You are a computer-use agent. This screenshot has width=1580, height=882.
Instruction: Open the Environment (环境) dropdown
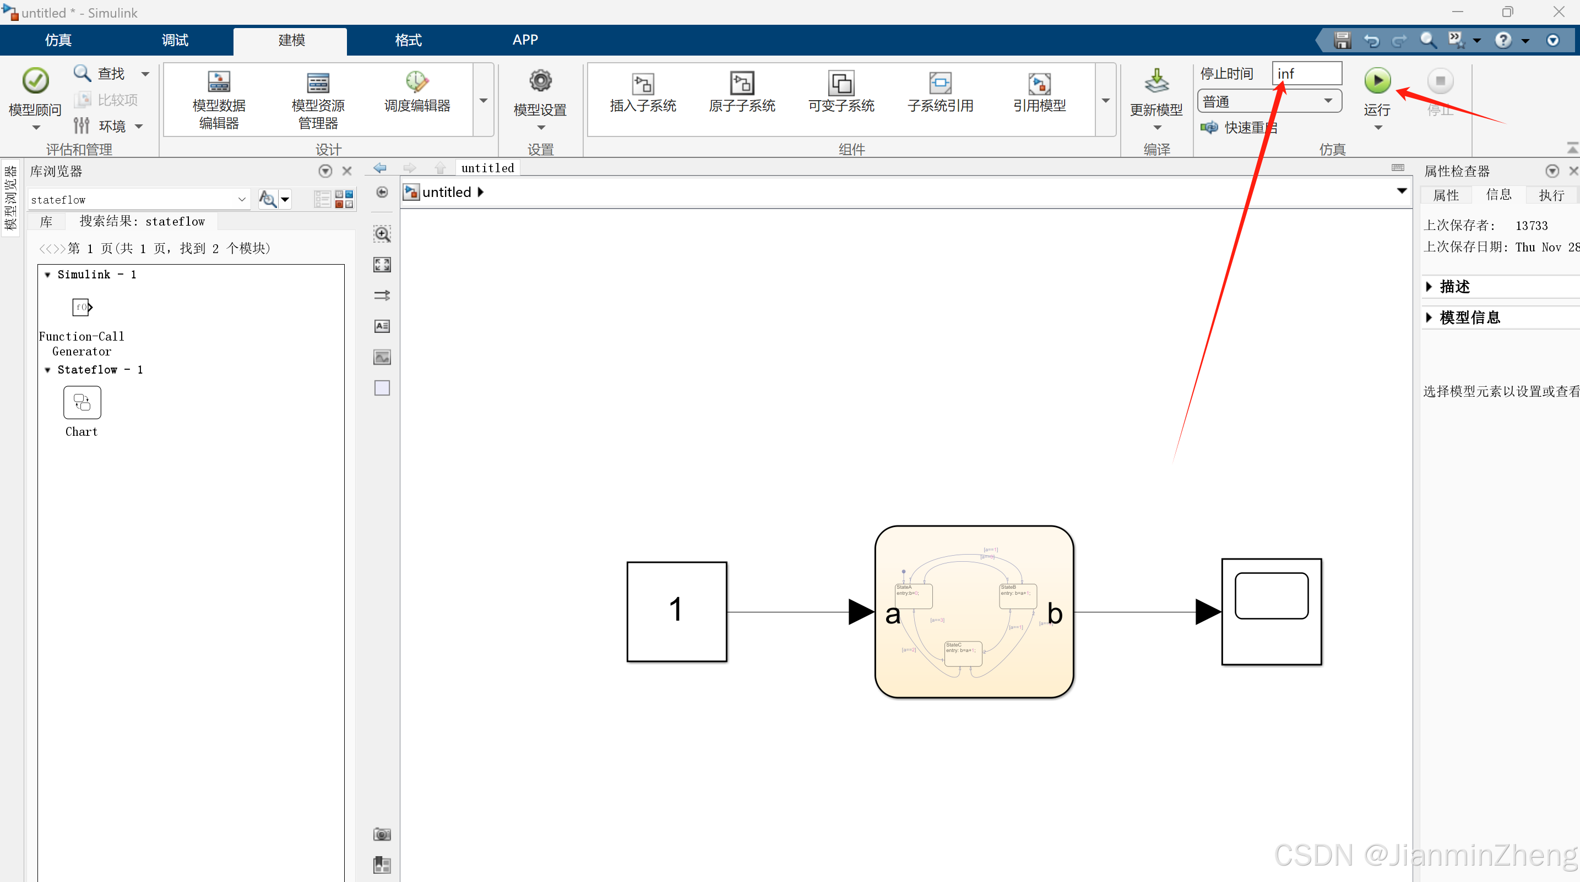click(x=139, y=126)
